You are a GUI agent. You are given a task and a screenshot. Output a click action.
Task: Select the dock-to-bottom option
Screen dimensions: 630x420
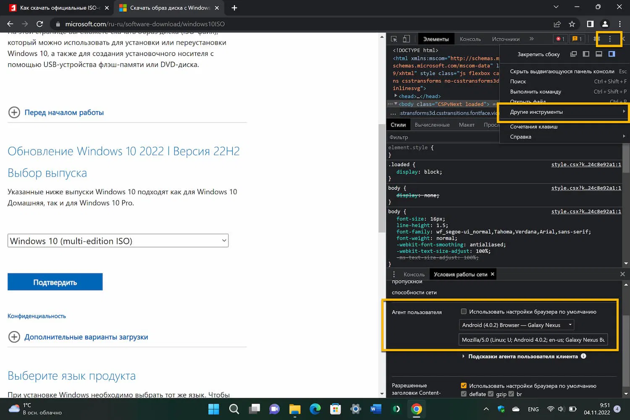(599, 54)
